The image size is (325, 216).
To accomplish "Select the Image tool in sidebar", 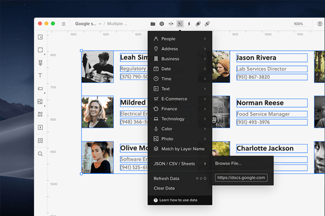I will pos(40,101).
